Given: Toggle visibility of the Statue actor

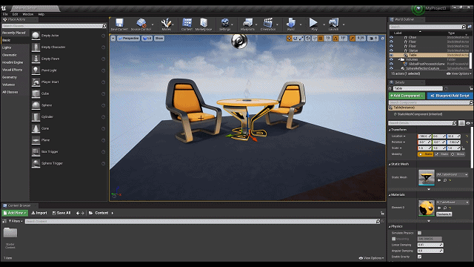Looking at the screenshot, I should pyautogui.click(x=392, y=50).
